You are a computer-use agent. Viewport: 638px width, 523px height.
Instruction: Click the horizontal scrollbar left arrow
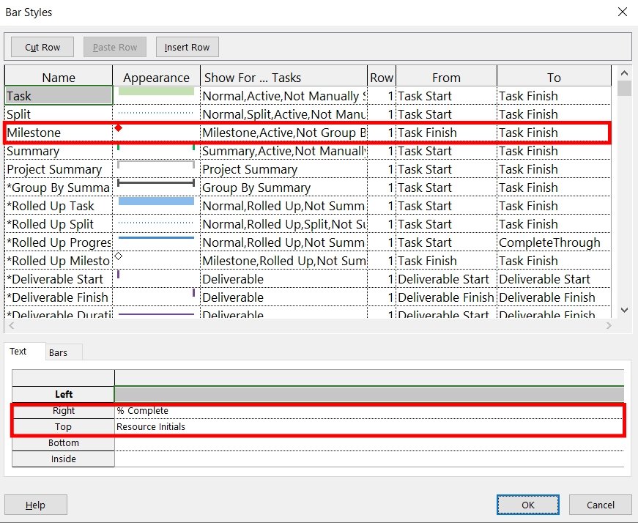pyautogui.click(x=11, y=325)
